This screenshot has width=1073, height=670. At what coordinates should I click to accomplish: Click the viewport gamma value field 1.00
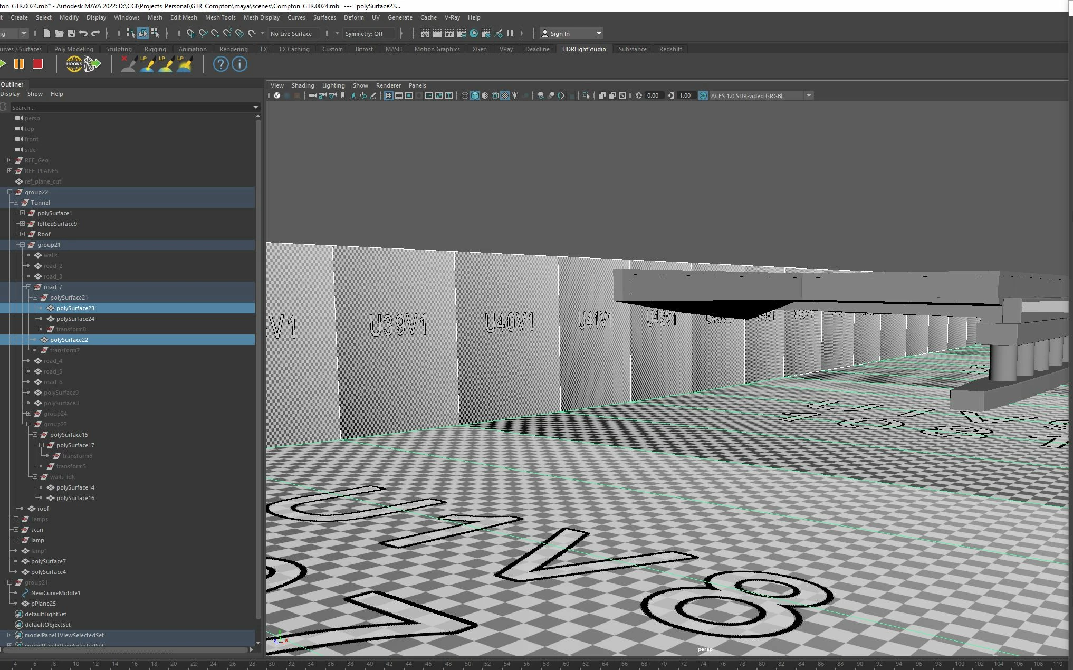pyautogui.click(x=685, y=95)
